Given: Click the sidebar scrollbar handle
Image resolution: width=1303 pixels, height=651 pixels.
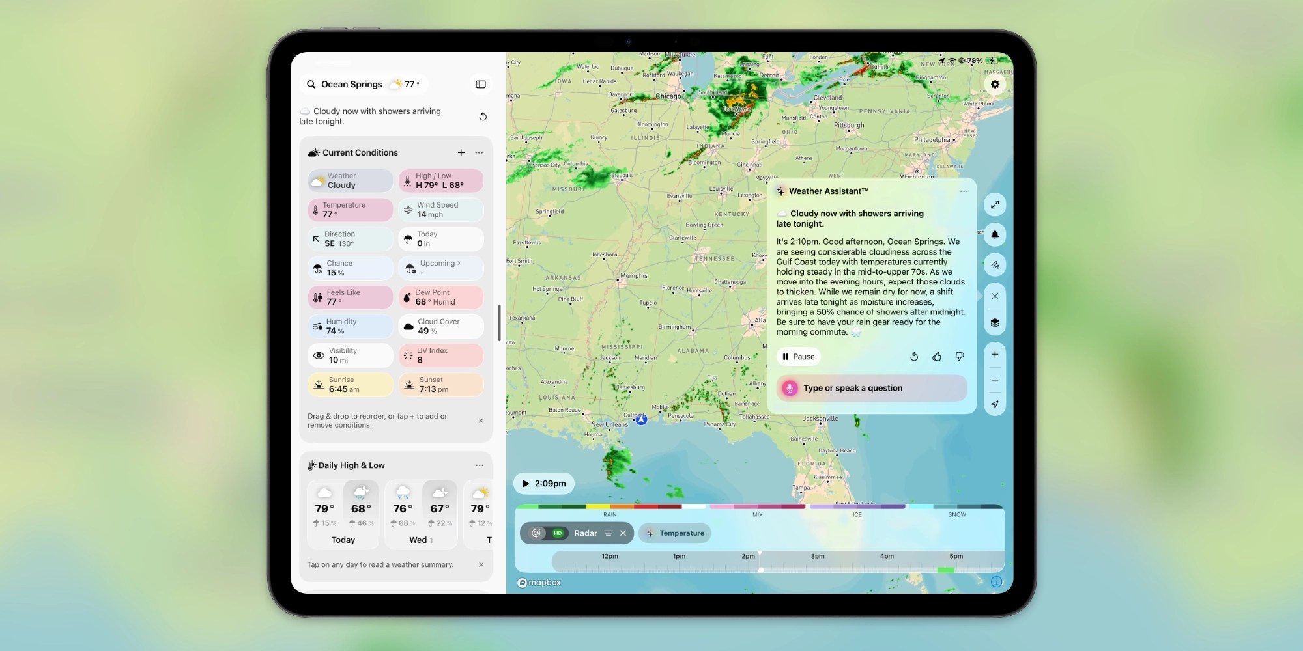Looking at the screenshot, I should (499, 323).
